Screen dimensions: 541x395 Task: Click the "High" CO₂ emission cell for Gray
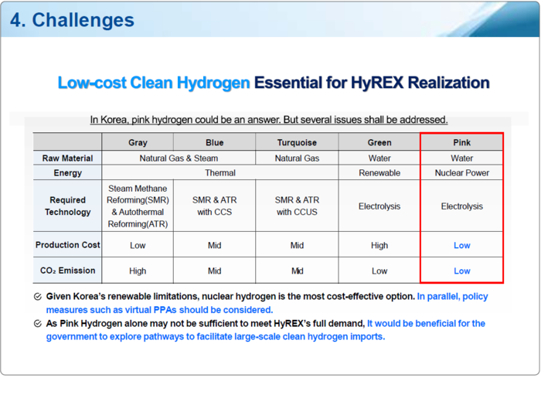click(x=138, y=271)
